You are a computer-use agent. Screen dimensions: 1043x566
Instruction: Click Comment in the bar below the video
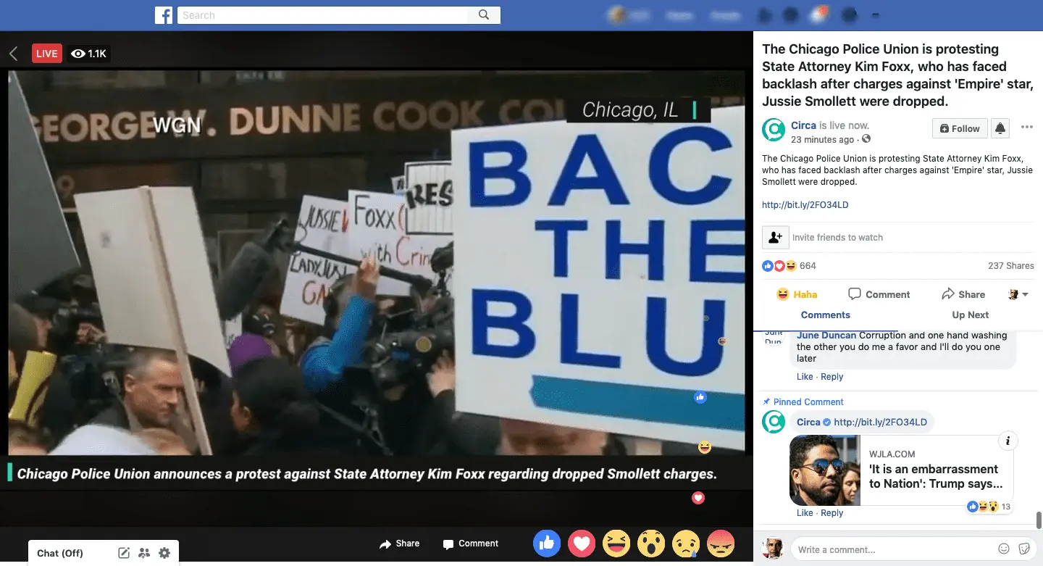point(471,544)
